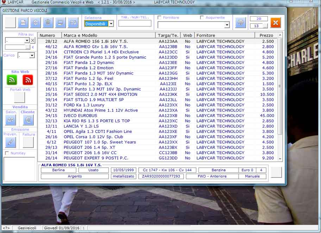Expand the Carico dropdown

point(32,56)
